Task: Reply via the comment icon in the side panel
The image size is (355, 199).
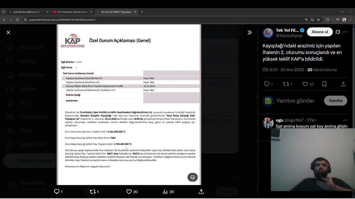Action: 267,84
